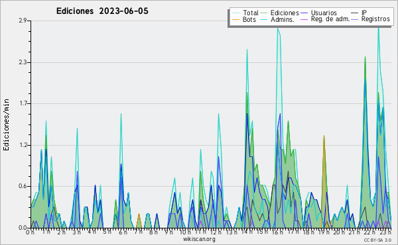
Task: Click the 'CC BY-SA 3.0' license text
Action: 377,240
